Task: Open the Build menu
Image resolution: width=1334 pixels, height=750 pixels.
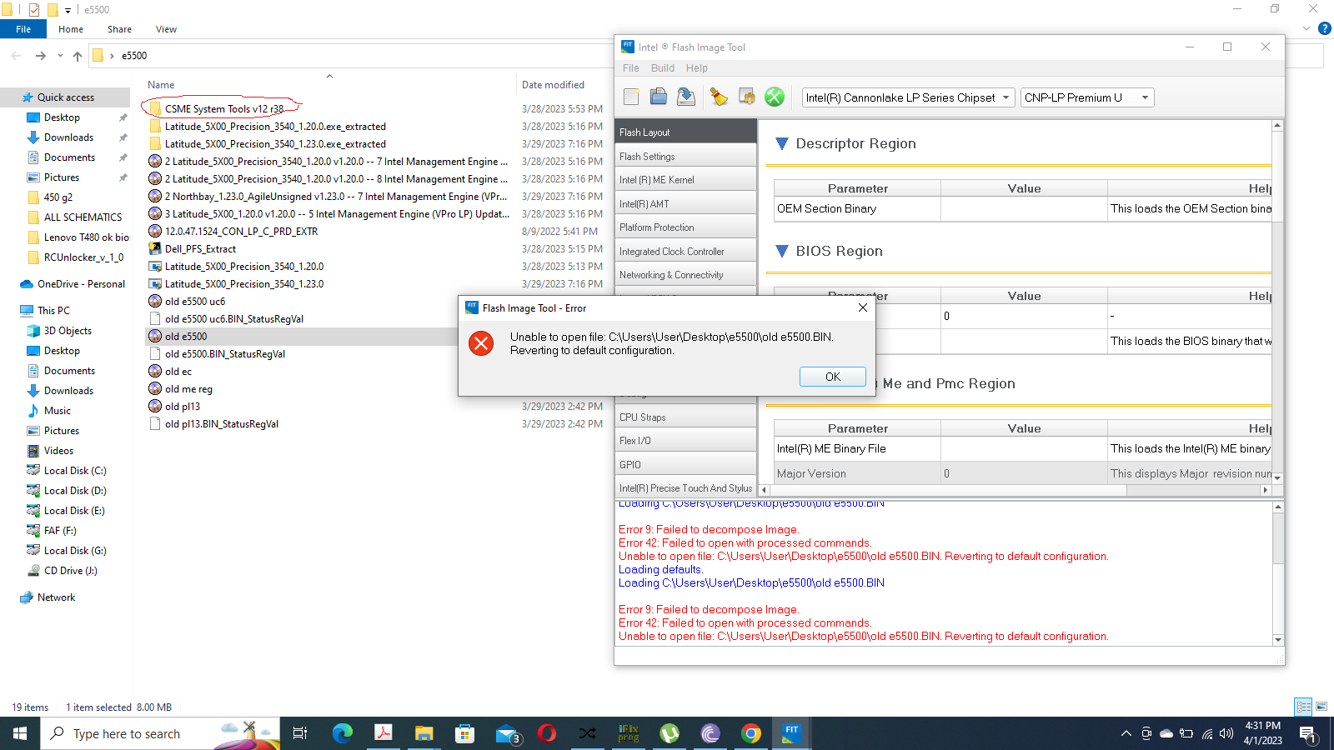Action: click(x=663, y=68)
